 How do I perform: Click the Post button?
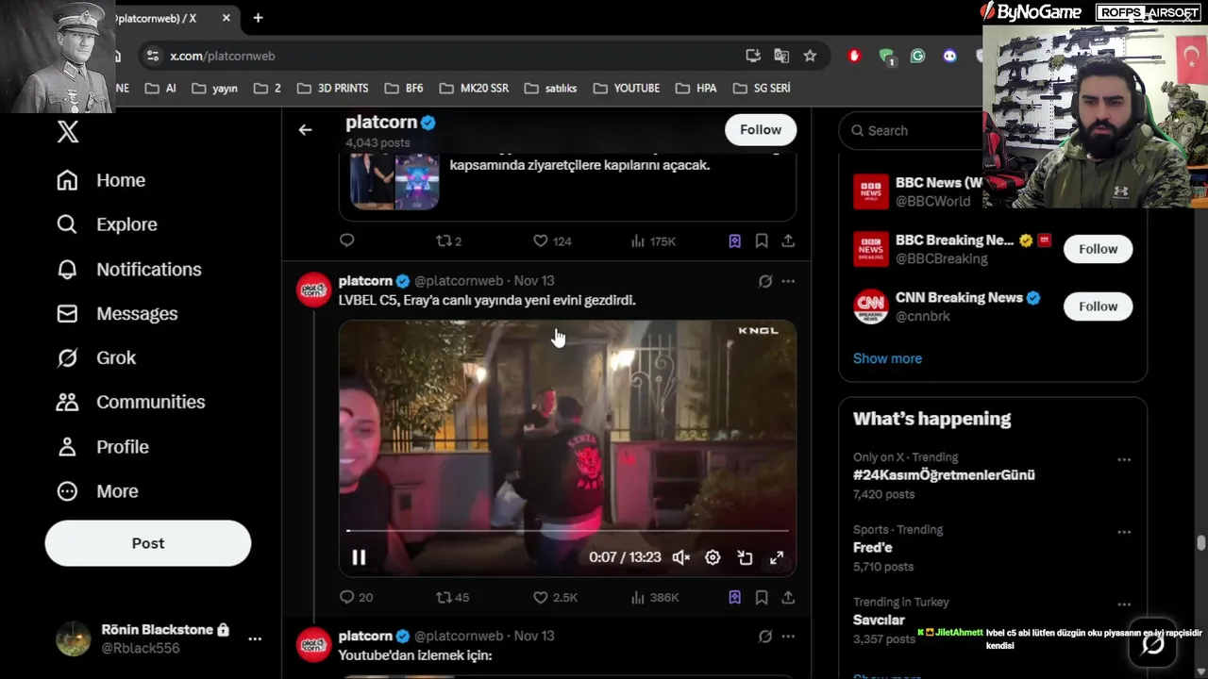click(148, 543)
